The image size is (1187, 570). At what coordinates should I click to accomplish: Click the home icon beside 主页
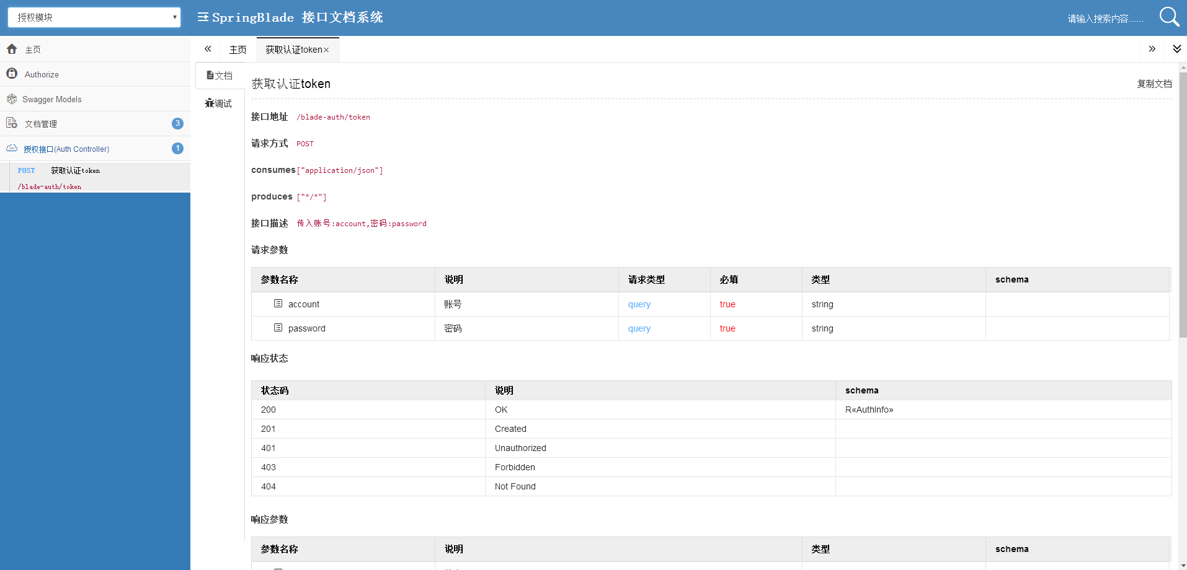coord(11,49)
